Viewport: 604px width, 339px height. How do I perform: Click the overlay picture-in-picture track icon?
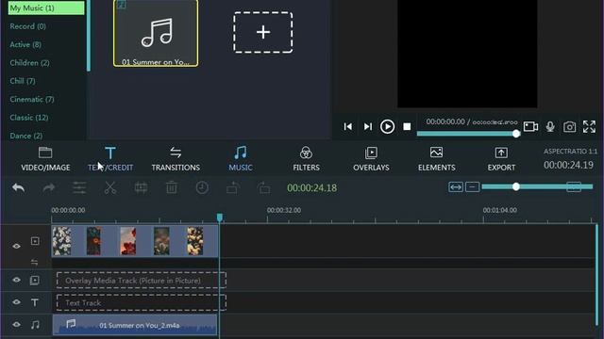[x=35, y=281]
